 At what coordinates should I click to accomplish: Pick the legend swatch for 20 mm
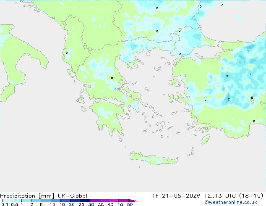point(75,201)
